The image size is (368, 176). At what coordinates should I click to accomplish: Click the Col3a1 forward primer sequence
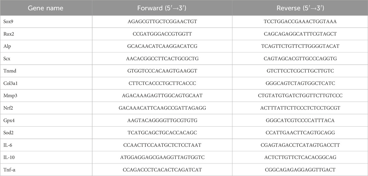[x=162, y=83]
